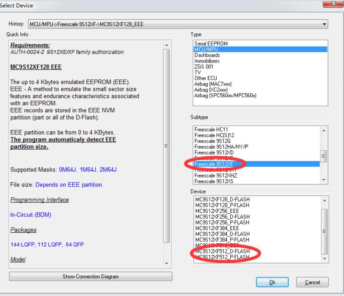Click Subtype list scrollbar thumb

(x=324, y=157)
